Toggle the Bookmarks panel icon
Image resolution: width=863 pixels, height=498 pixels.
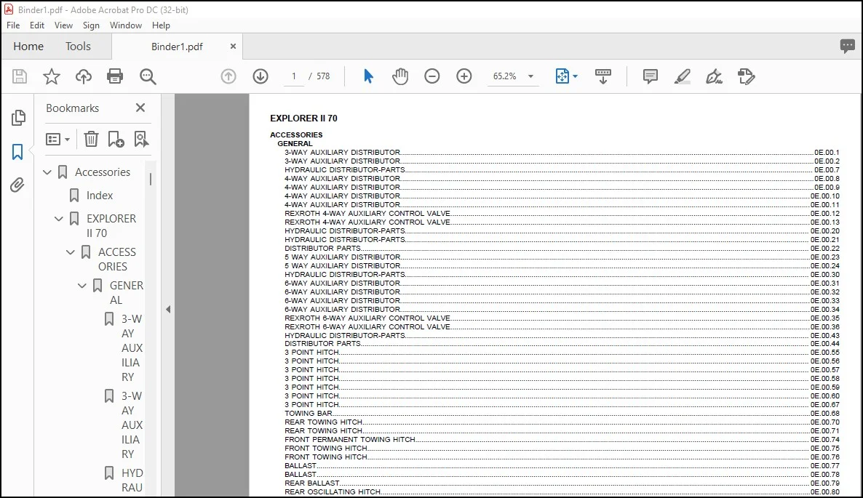17,152
